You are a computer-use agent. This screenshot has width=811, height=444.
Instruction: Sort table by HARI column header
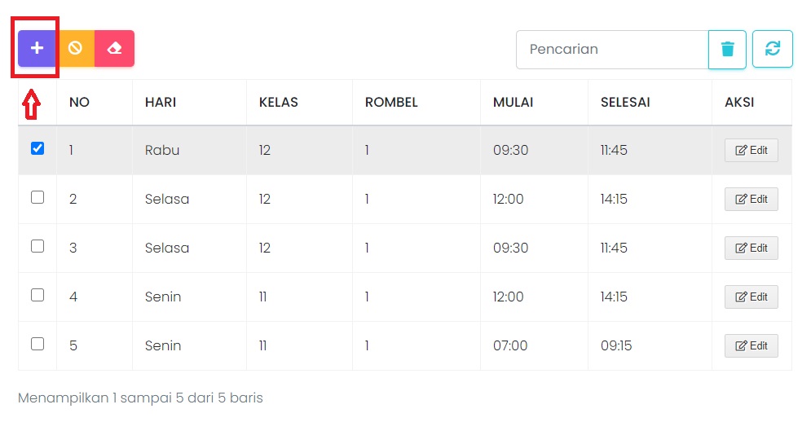coord(161,102)
